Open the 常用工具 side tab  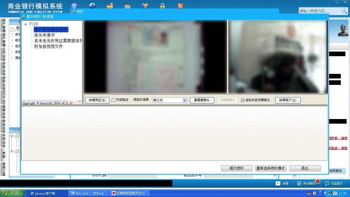point(4,169)
